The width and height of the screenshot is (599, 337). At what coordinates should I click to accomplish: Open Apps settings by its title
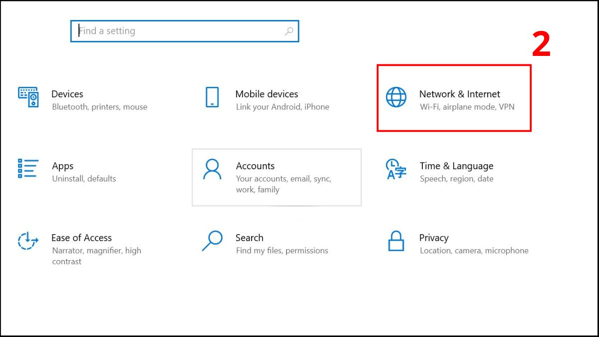63,166
